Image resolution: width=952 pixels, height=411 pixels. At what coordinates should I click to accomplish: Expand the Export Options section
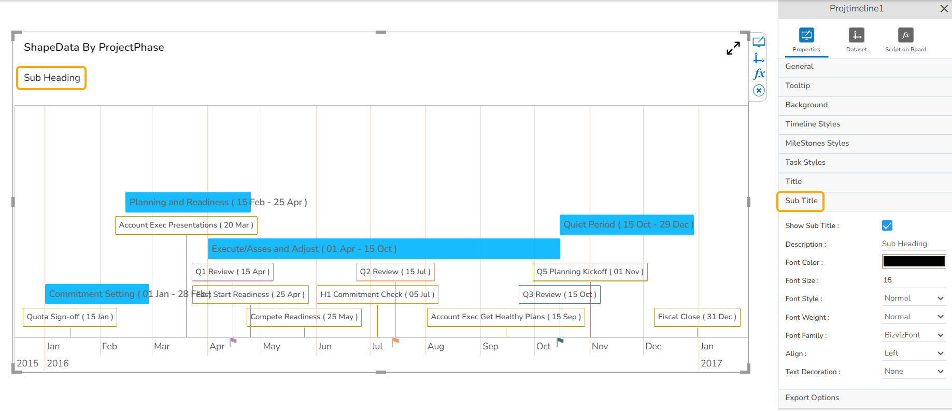[x=865, y=398]
